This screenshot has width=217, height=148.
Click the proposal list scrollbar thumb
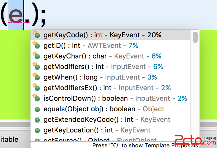pyautogui.click(x=195, y=37)
